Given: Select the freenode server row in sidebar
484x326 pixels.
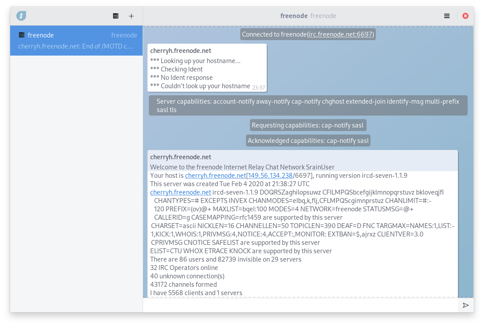Looking at the screenshot, I should pyautogui.click(x=76, y=41).
